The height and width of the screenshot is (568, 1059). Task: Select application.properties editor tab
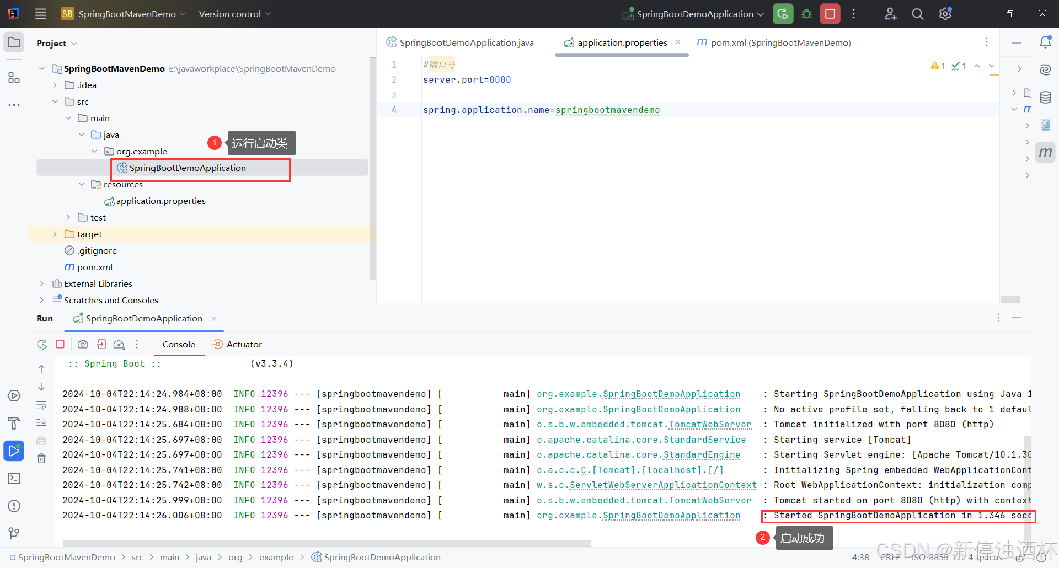click(x=622, y=42)
